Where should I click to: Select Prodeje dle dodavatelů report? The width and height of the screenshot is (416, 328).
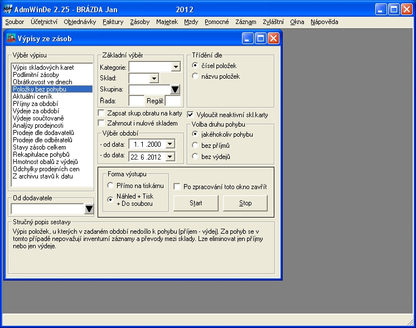(x=52, y=133)
